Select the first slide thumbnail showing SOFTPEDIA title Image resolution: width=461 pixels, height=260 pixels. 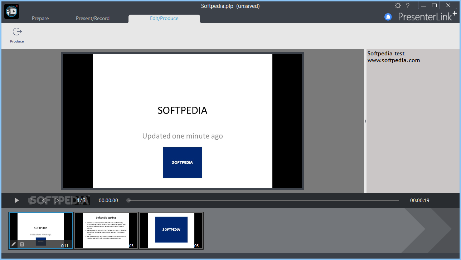[x=41, y=231]
